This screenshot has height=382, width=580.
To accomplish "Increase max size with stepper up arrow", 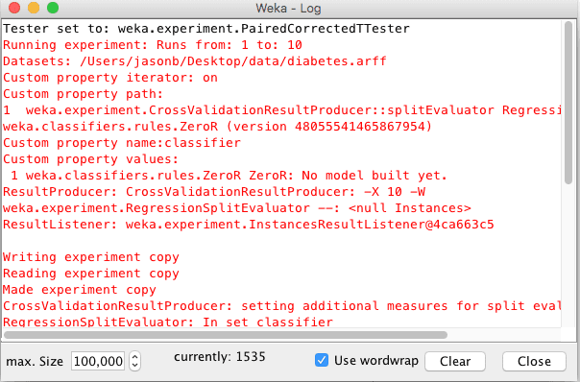I will point(135,357).
